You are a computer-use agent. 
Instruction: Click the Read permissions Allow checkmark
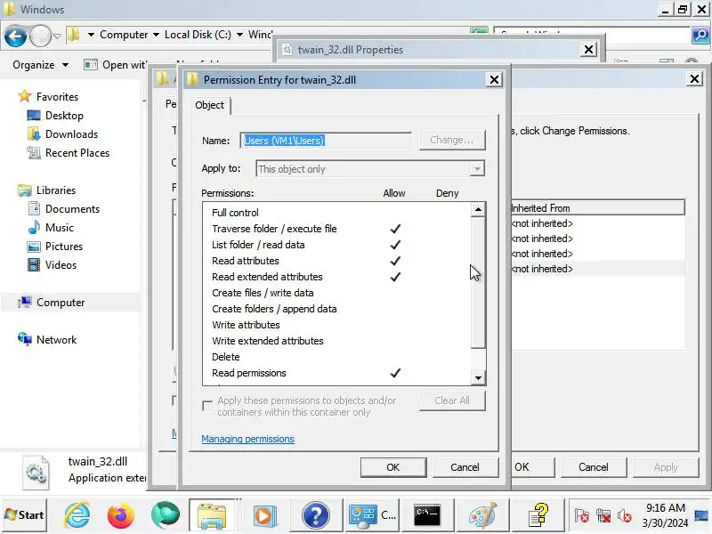395,373
